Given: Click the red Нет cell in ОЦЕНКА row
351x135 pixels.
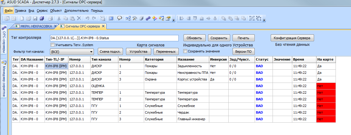Looking at the screenshot, I should tap(326, 86).
